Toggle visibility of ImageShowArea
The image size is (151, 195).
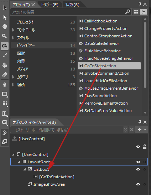click(138, 184)
